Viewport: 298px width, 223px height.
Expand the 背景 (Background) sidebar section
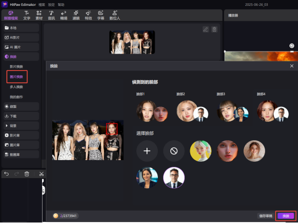[21, 126]
